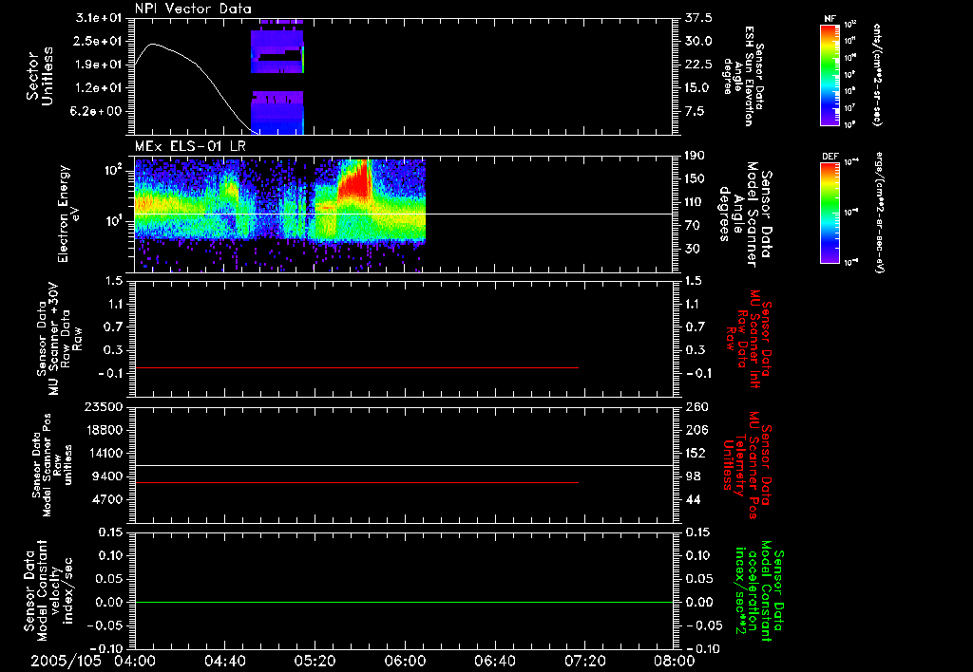The width and height of the screenshot is (973, 672).
Task: Click the 23500 scanner position tick label
Action: (x=103, y=406)
